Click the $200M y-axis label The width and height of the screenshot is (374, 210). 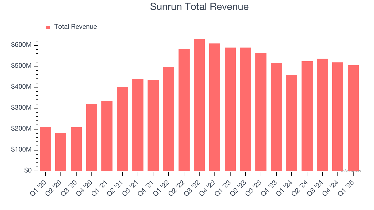21,129
